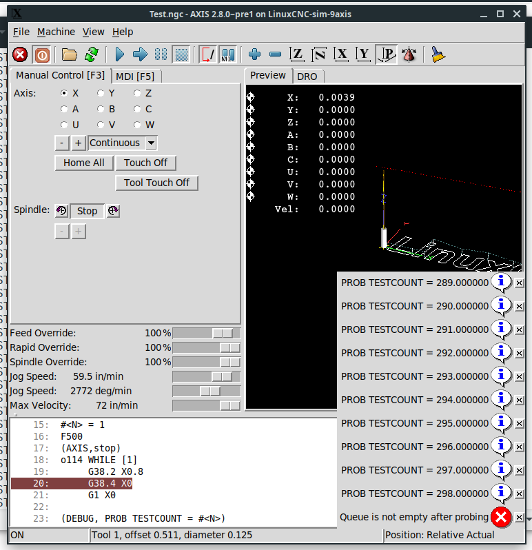532x550 pixels.
Task: Switch to perspective view P
Action: click(387, 54)
